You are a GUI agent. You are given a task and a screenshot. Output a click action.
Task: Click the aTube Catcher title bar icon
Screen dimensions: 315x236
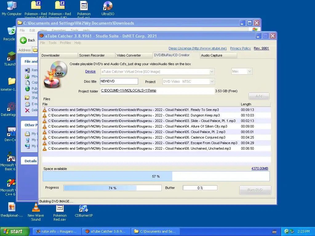tap(42, 36)
